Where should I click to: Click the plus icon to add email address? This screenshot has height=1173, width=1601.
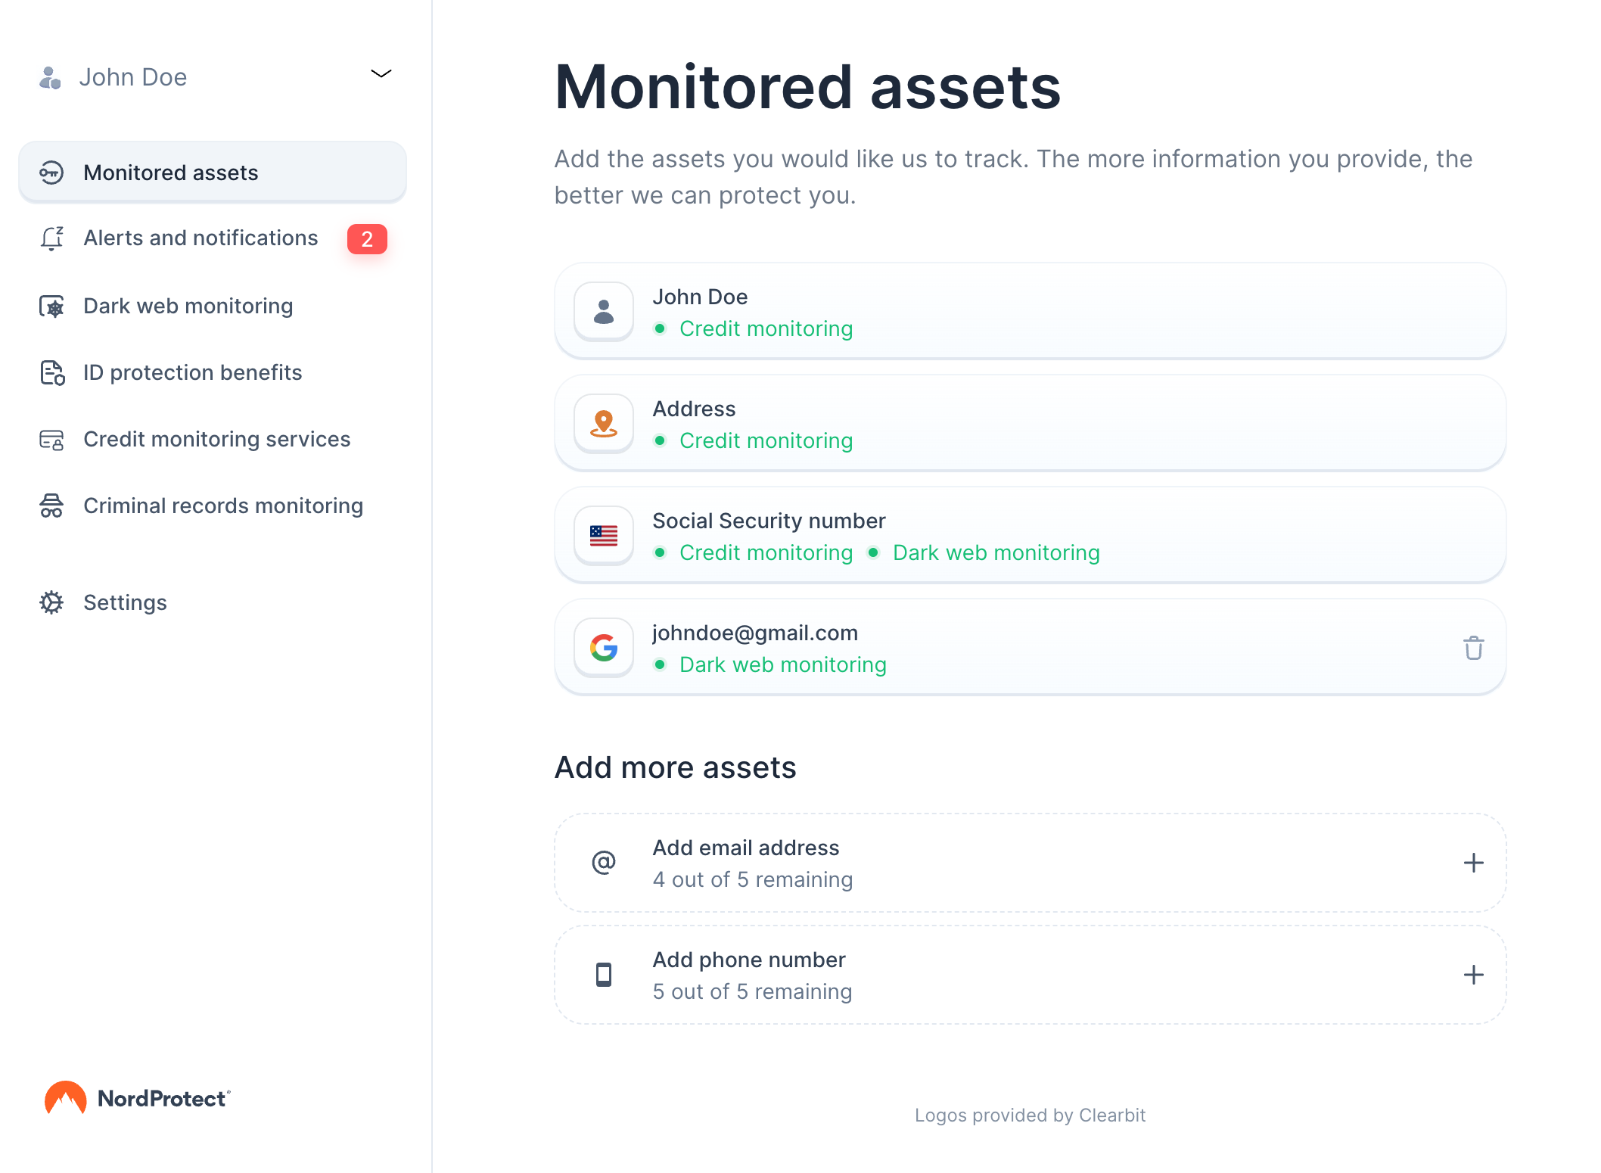coord(1472,863)
